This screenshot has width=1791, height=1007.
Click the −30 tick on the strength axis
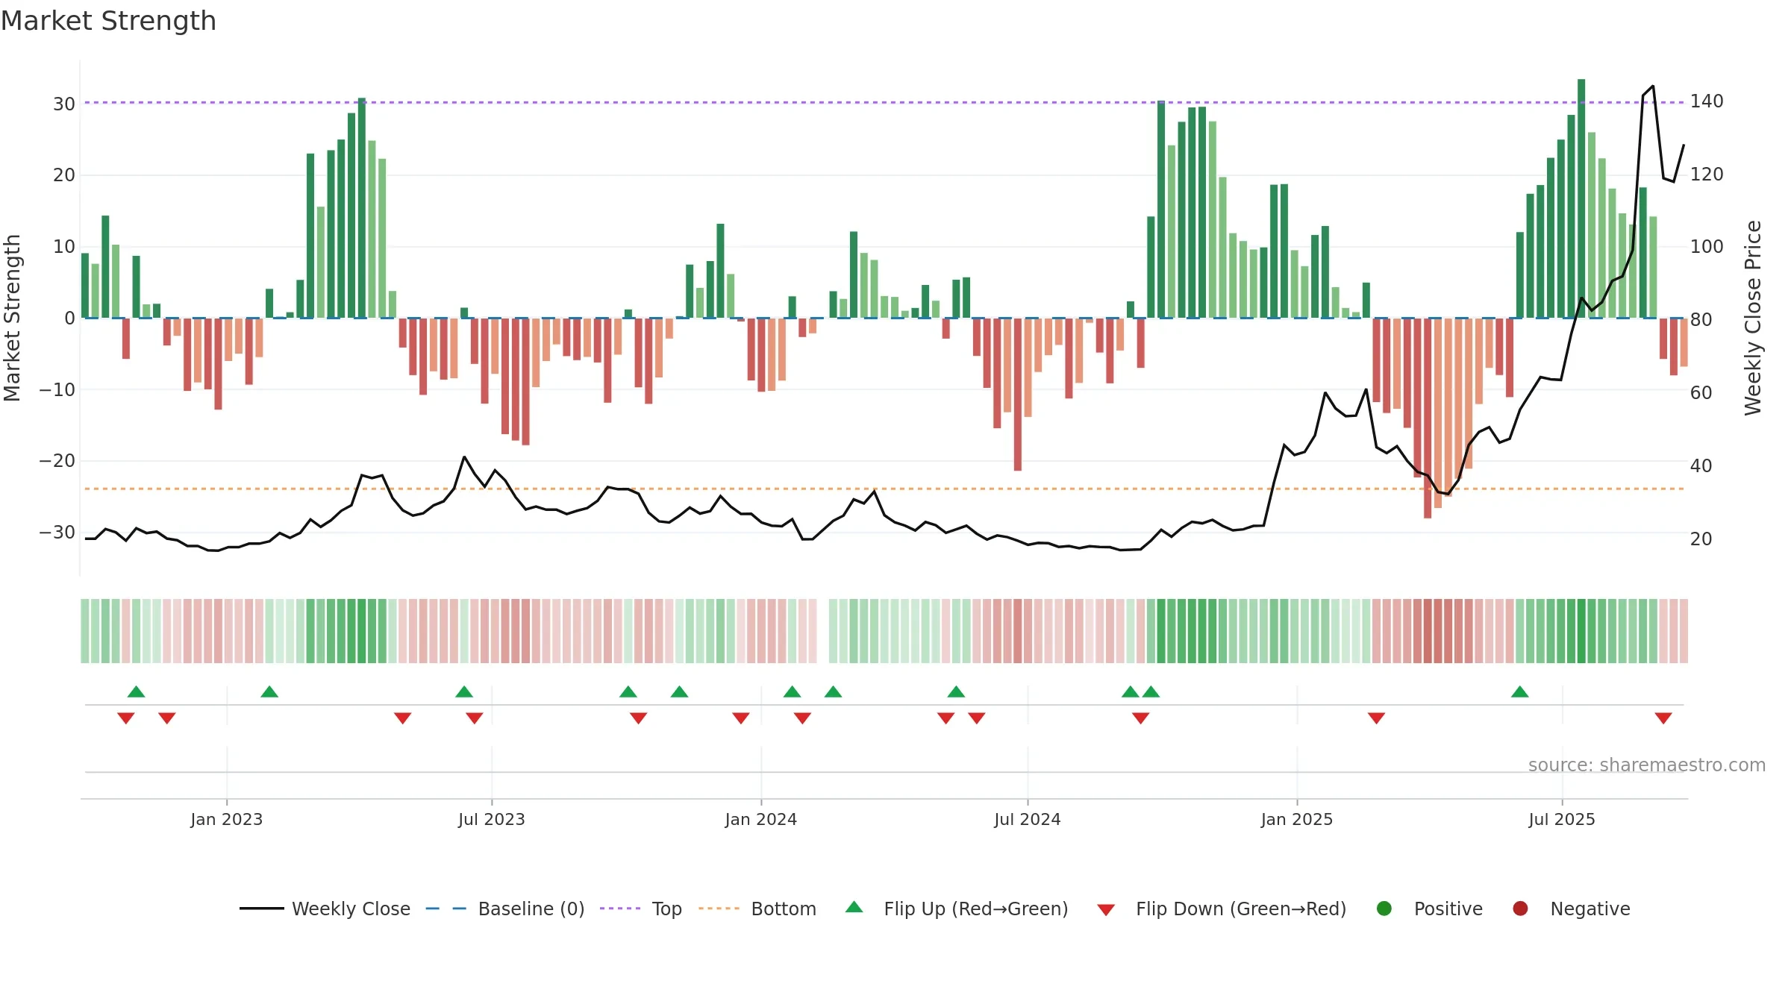(x=57, y=533)
